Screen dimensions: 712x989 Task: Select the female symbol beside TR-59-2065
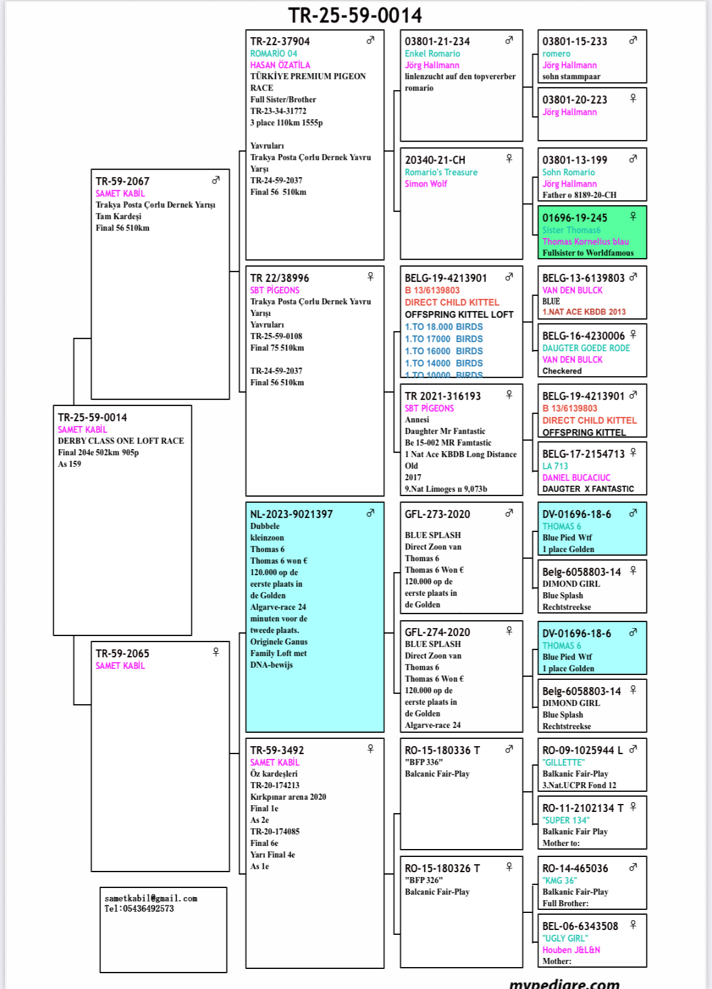(215, 652)
